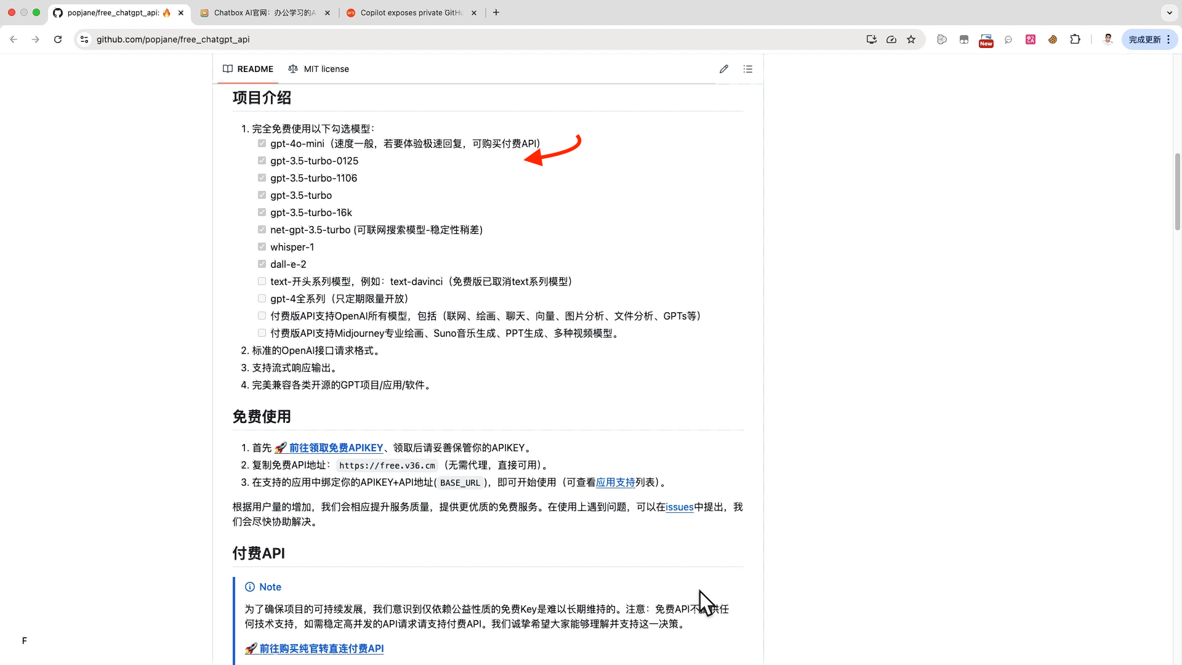
Task: Click the 支持流式响应输出 list item
Action: click(295, 368)
